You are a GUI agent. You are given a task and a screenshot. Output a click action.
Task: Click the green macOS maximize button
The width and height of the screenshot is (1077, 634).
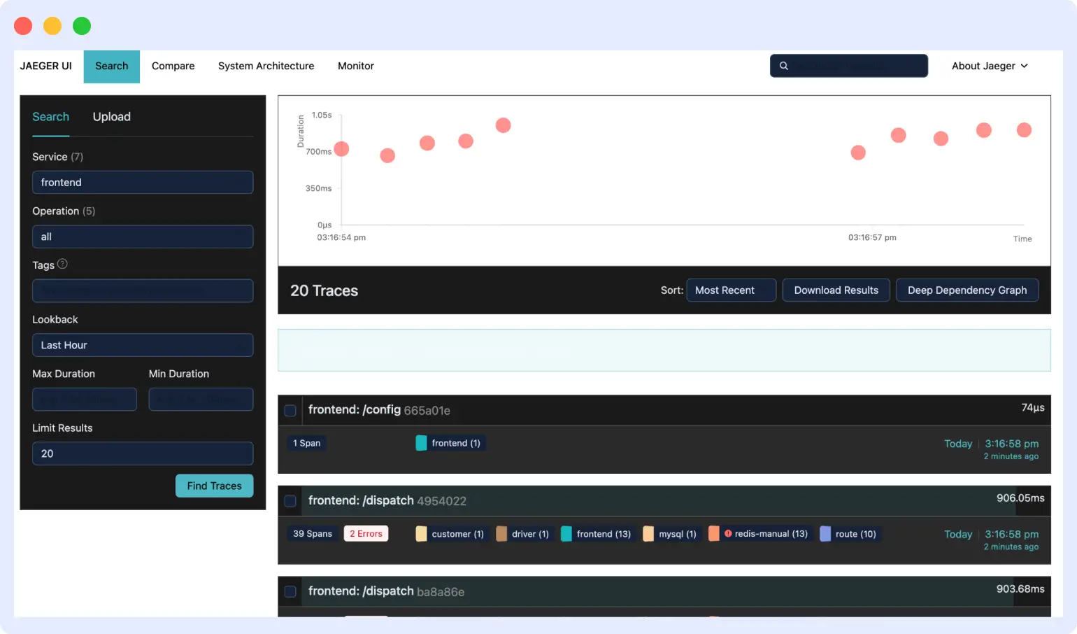[82, 26]
